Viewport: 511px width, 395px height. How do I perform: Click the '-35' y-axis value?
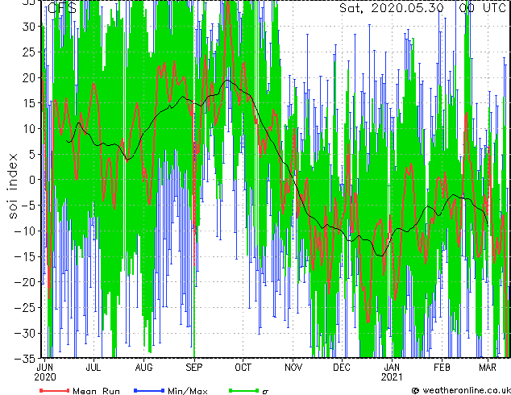pos(25,359)
